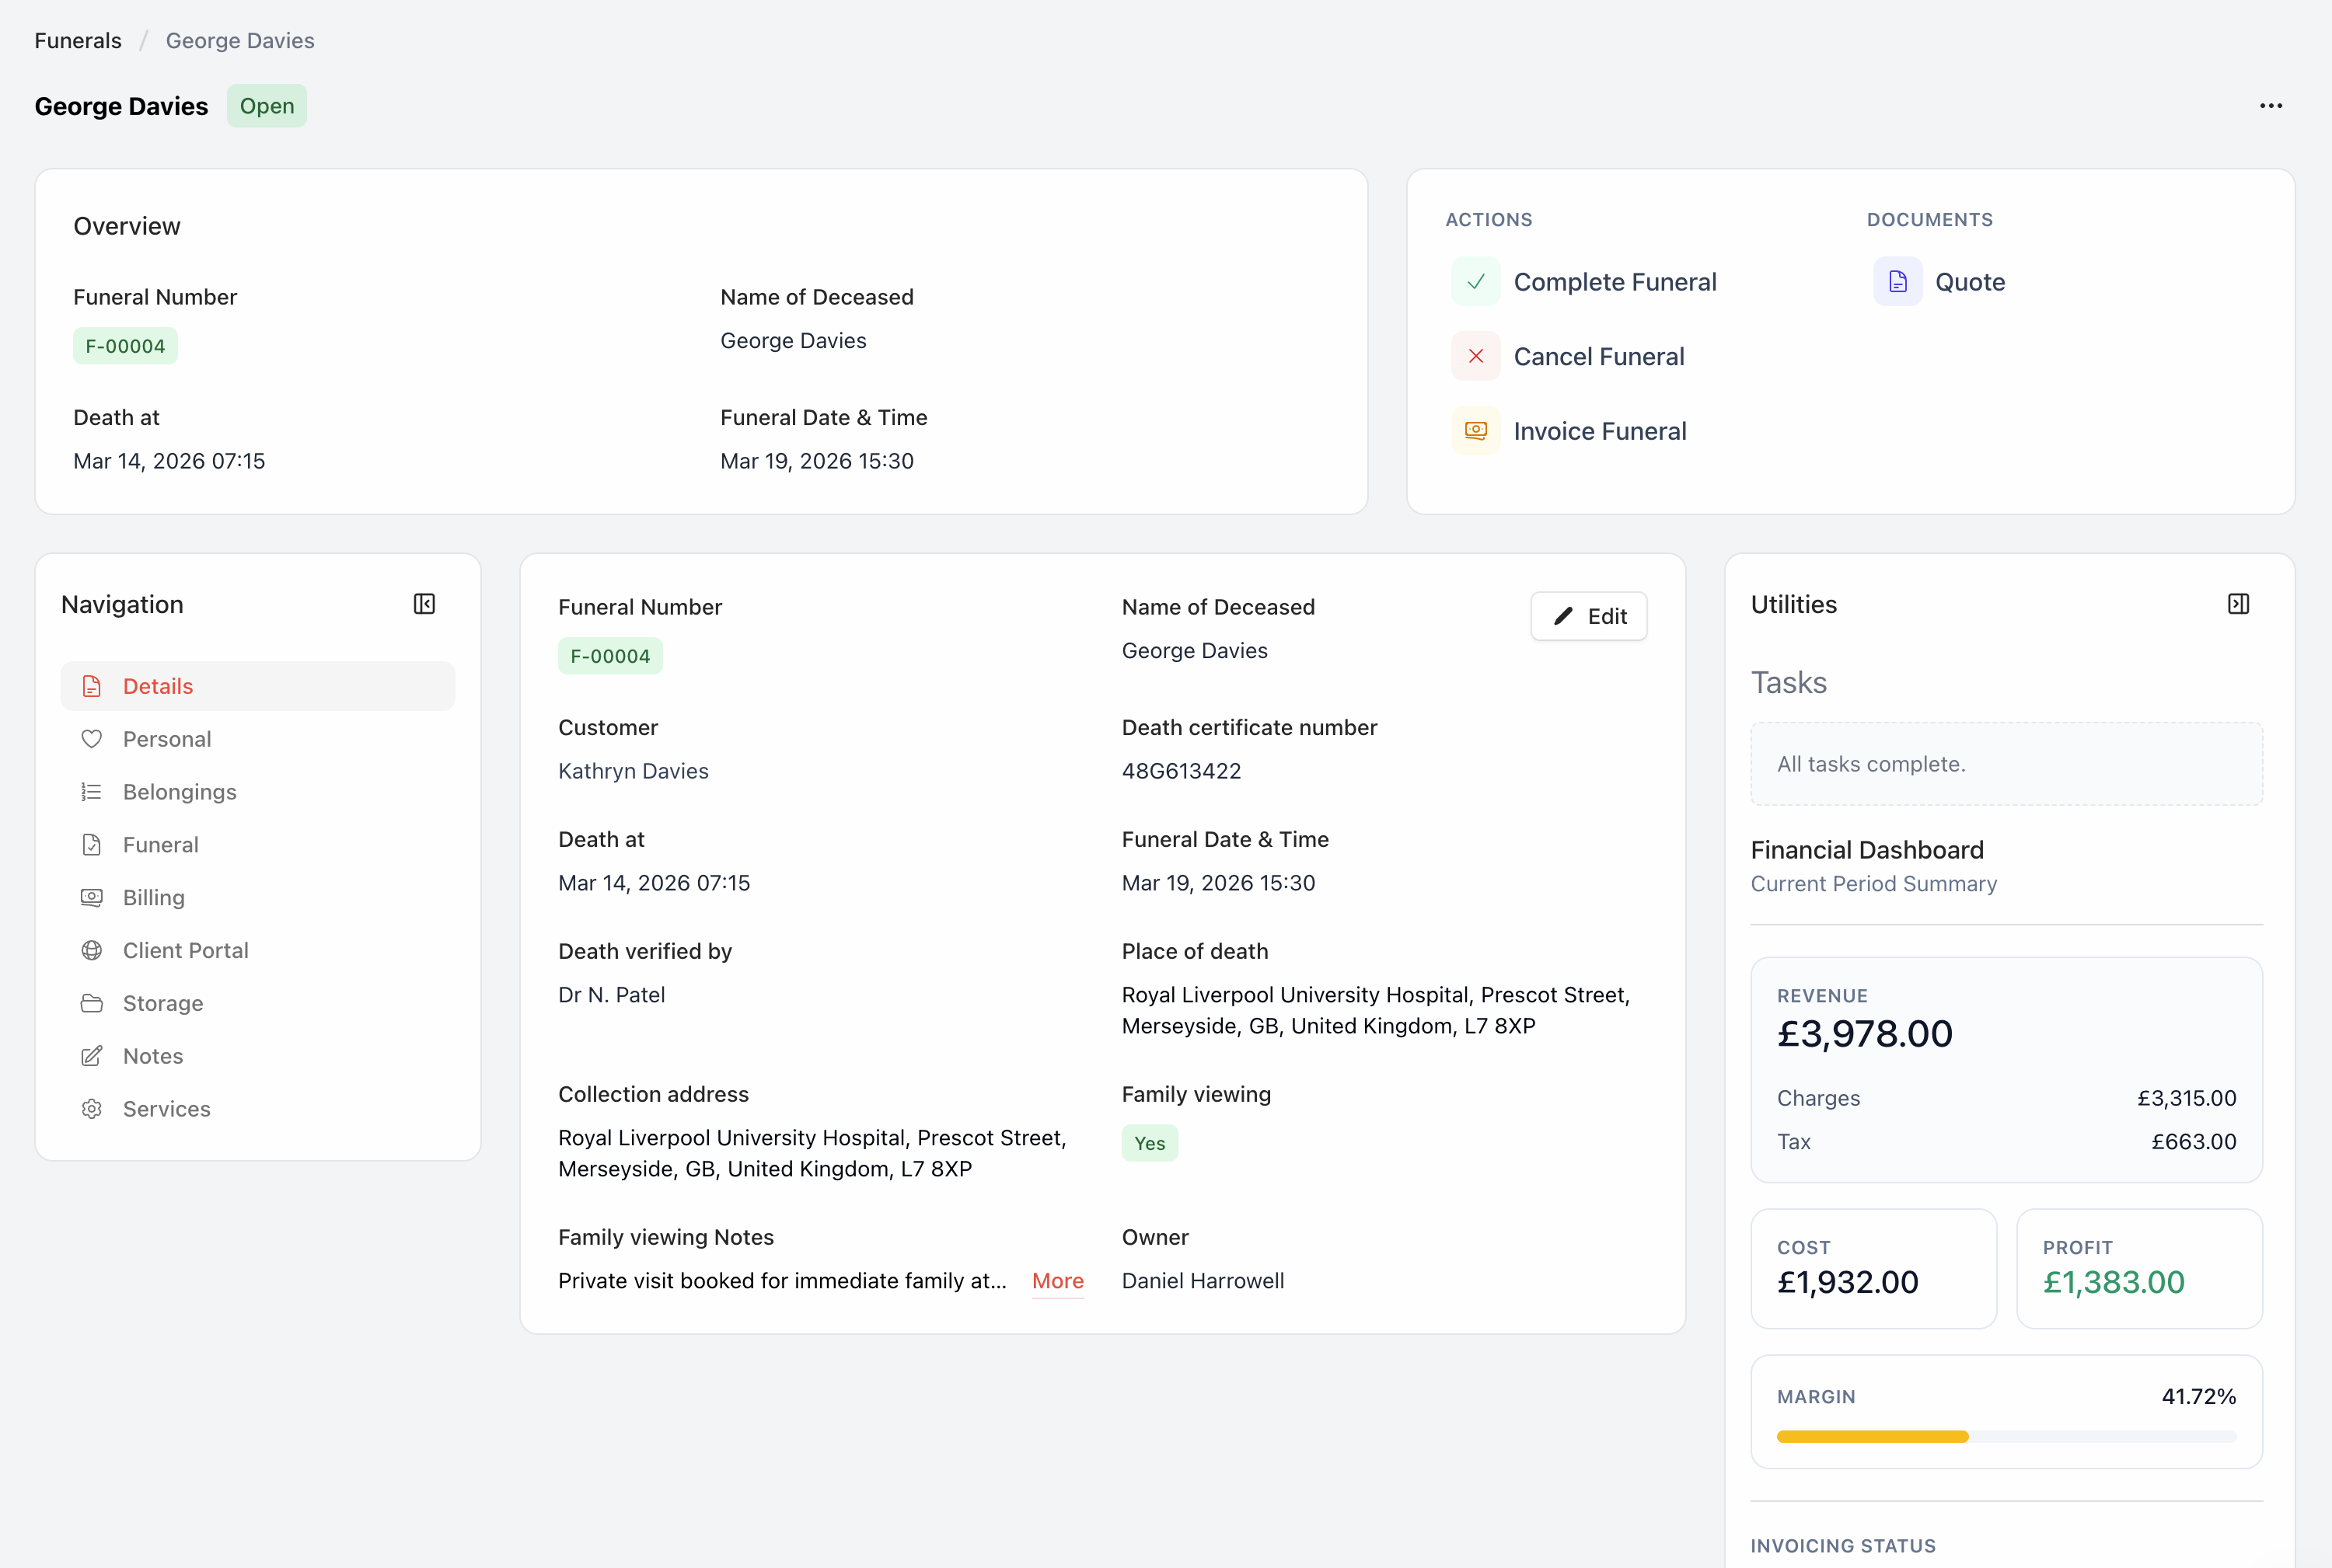This screenshot has width=2332, height=1568.
Task: Click the heart icon beside Personal
Action: click(x=92, y=738)
